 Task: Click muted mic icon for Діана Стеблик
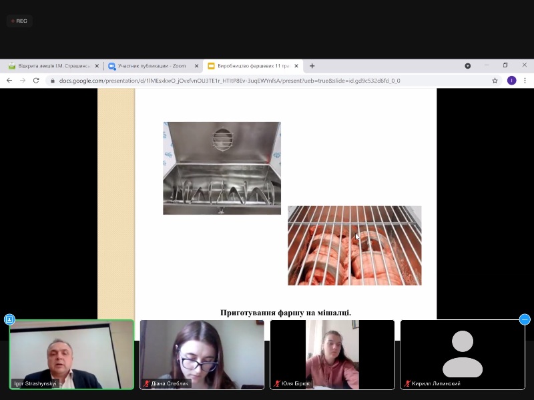[x=147, y=383]
